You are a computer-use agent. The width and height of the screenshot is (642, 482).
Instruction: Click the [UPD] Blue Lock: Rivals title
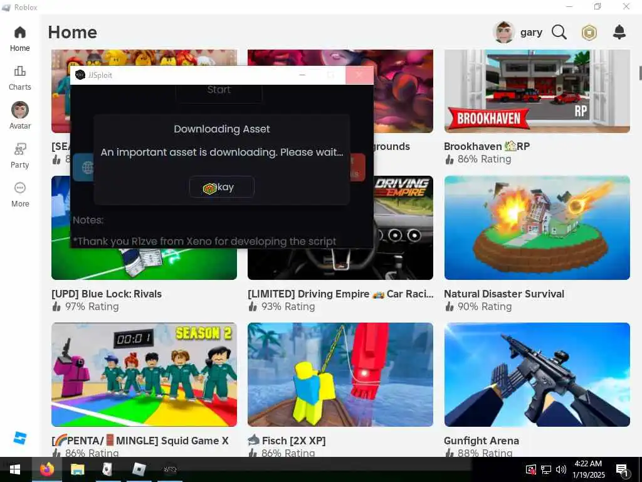pos(107,294)
